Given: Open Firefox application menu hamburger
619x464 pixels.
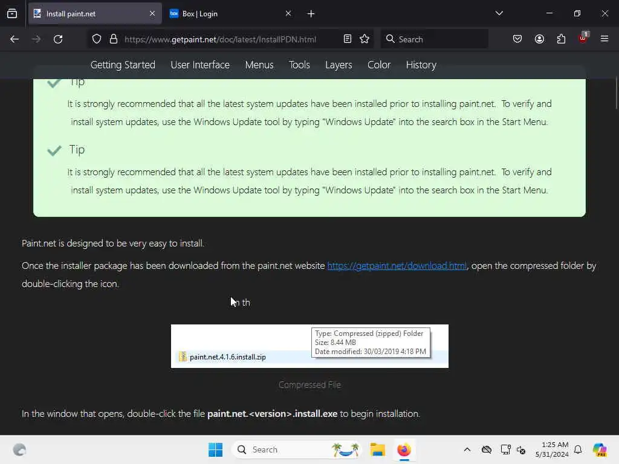Looking at the screenshot, I should point(604,39).
